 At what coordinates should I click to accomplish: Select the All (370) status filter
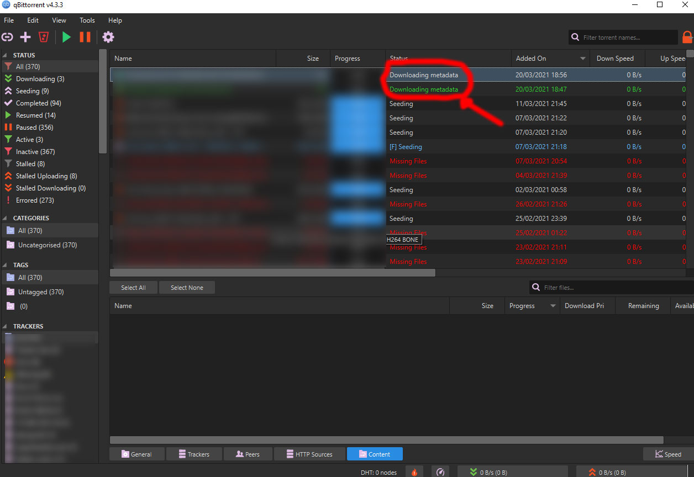(x=49, y=67)
